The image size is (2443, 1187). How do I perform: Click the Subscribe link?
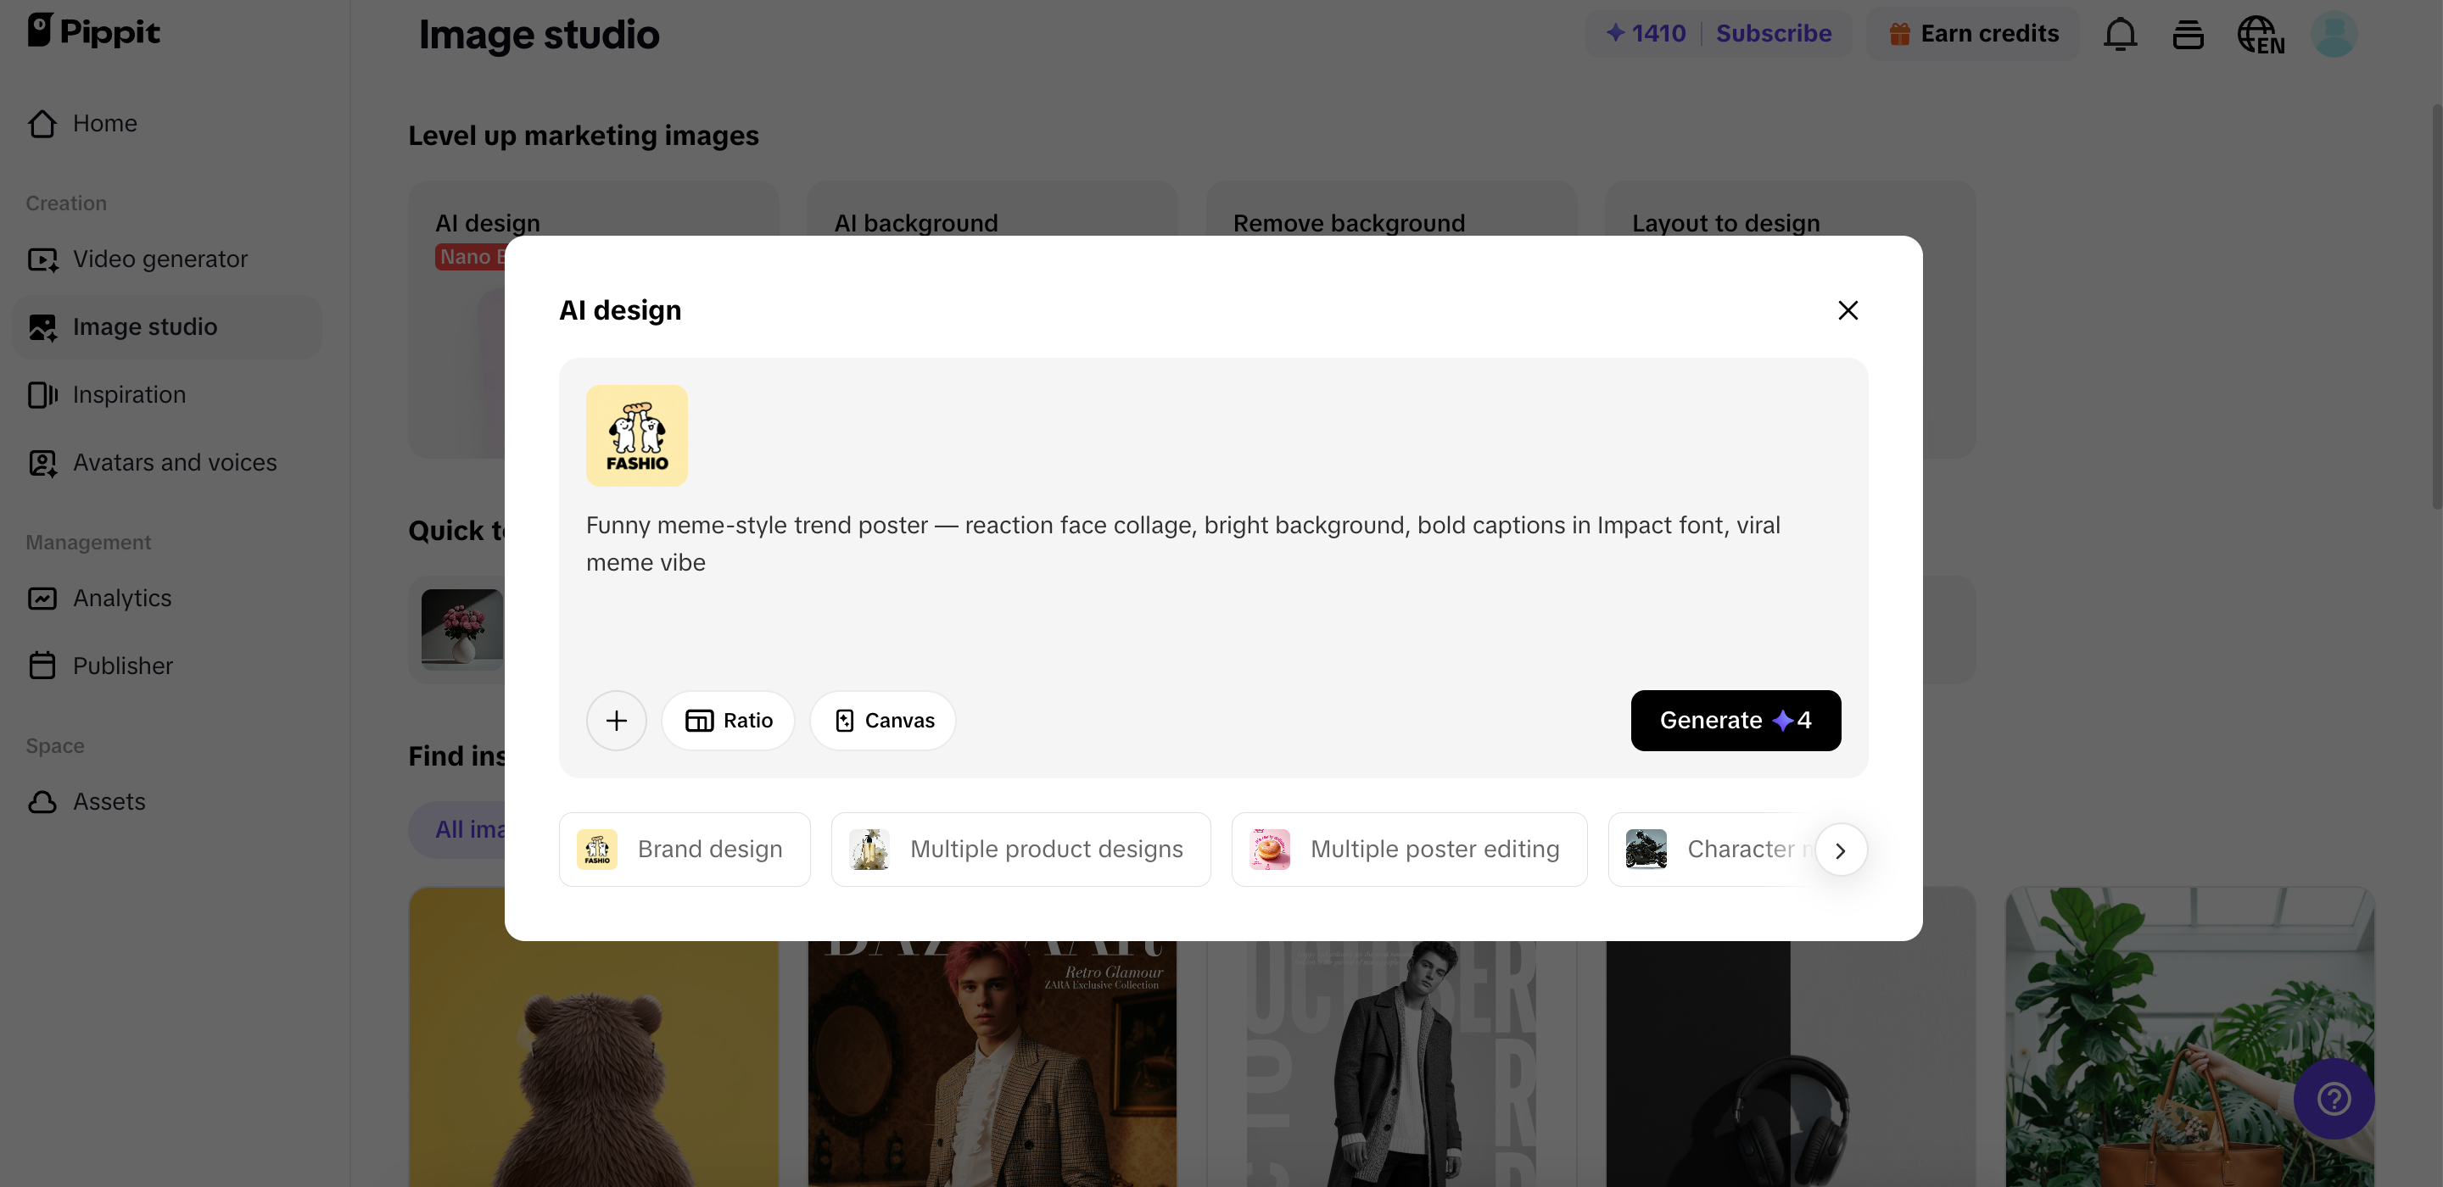1774,33
